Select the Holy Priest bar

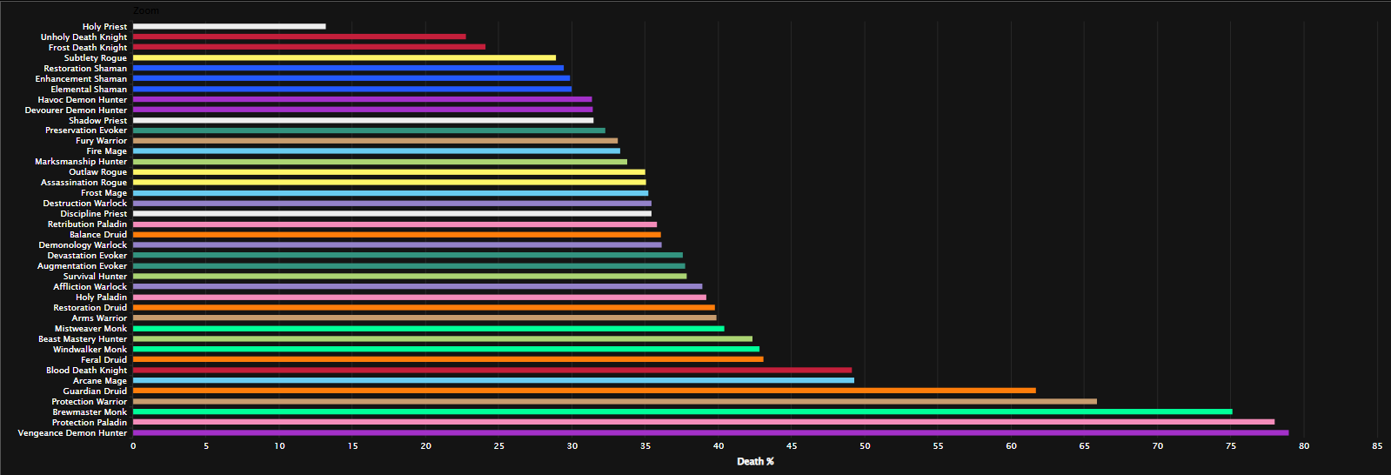tap(229, 27)
